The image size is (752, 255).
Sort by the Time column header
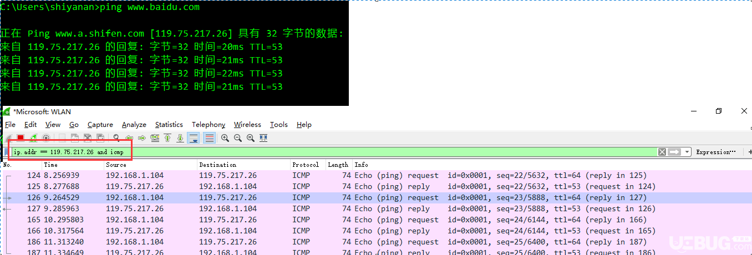pyautogui.click(x=73, y=165)
